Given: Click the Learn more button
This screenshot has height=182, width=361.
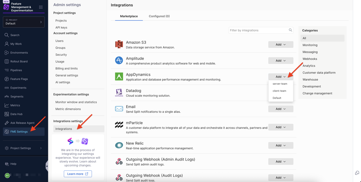Looking at the screenshot, I should tap(78, 174).
